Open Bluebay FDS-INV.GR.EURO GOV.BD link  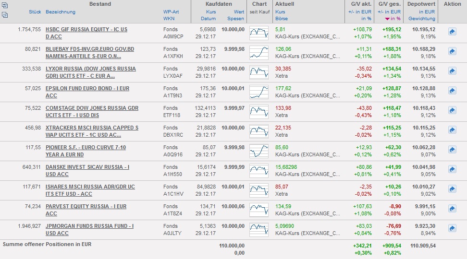[90, 53]
